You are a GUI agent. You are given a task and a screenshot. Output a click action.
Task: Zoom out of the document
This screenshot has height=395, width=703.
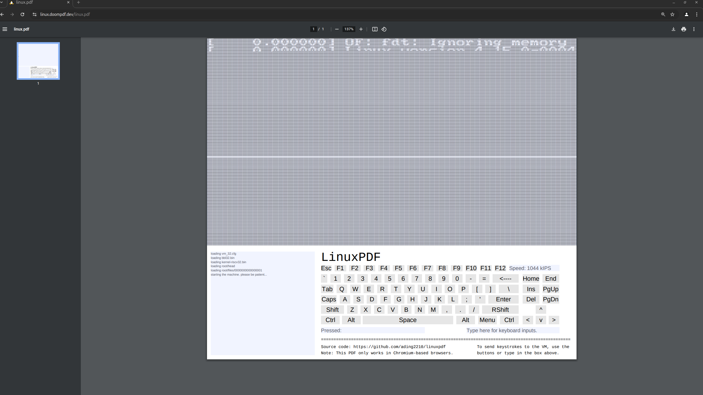pos(337,29)
